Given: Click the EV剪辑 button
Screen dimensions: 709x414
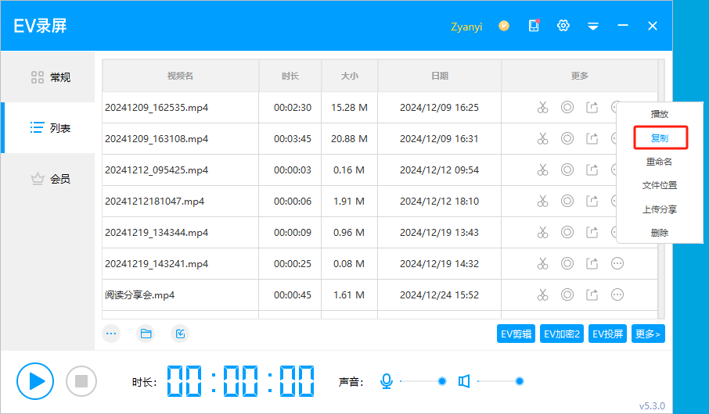Looking at the screenshot, I should 516,334.
